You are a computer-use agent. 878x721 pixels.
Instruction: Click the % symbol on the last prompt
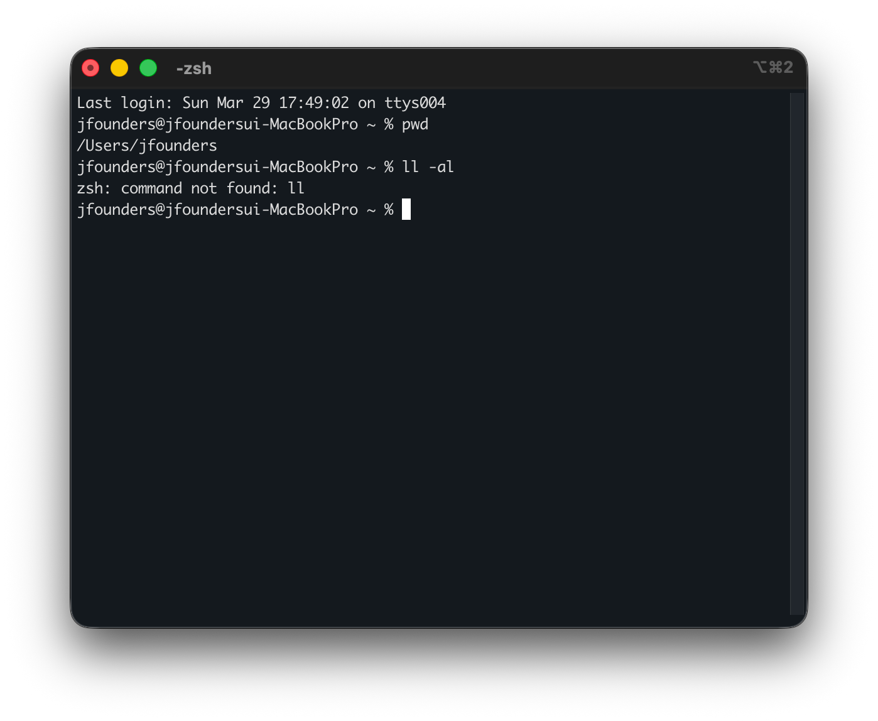[x=389, y=210]
